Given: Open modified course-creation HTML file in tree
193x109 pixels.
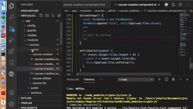Looking at the screenshot, I should (45, 64).
